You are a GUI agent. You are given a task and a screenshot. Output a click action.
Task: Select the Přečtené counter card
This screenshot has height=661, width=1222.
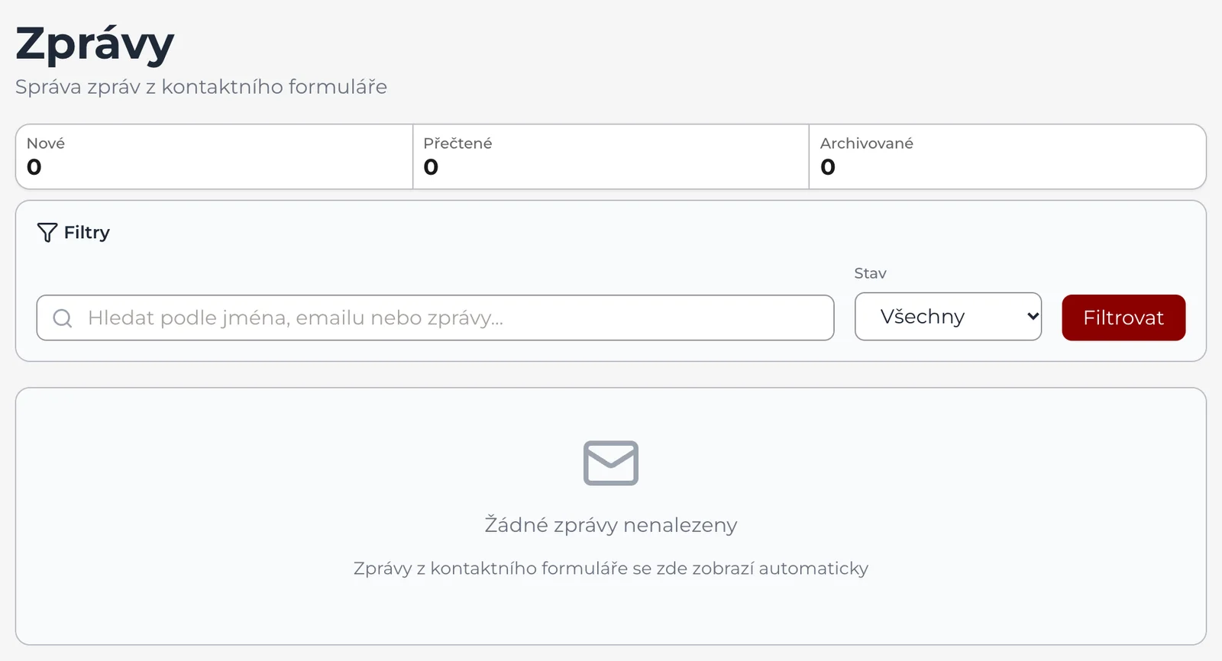click(611, 156)
